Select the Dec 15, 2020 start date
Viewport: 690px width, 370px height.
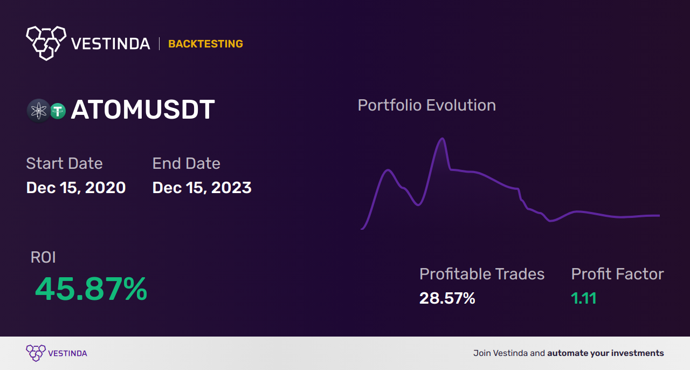(x=76, y=188)
